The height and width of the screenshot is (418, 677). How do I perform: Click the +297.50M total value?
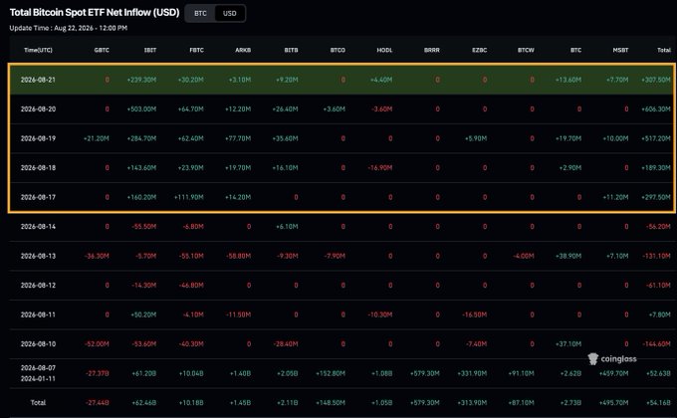pyautogui.click(x=656, y=197)
